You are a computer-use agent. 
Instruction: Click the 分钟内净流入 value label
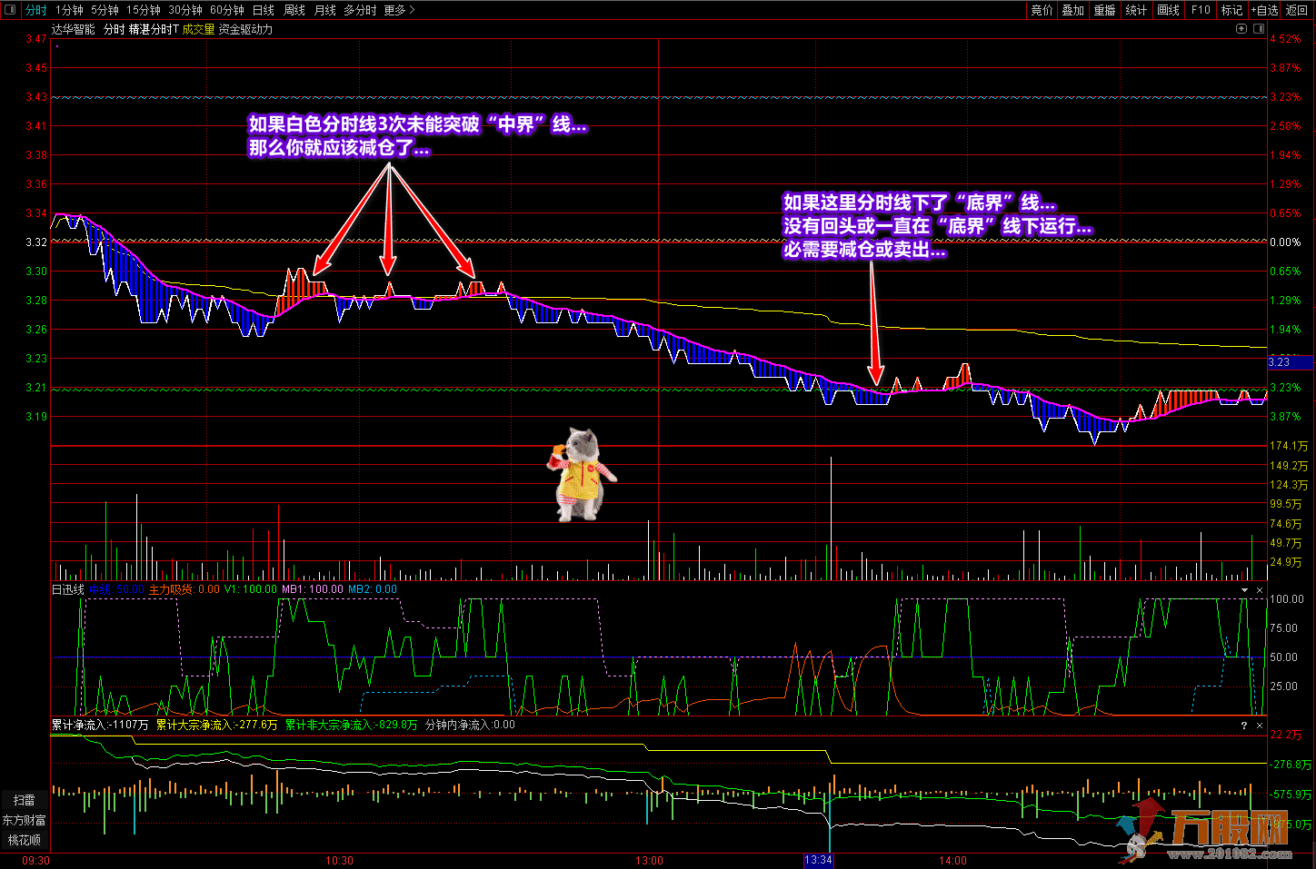[470, 725]
